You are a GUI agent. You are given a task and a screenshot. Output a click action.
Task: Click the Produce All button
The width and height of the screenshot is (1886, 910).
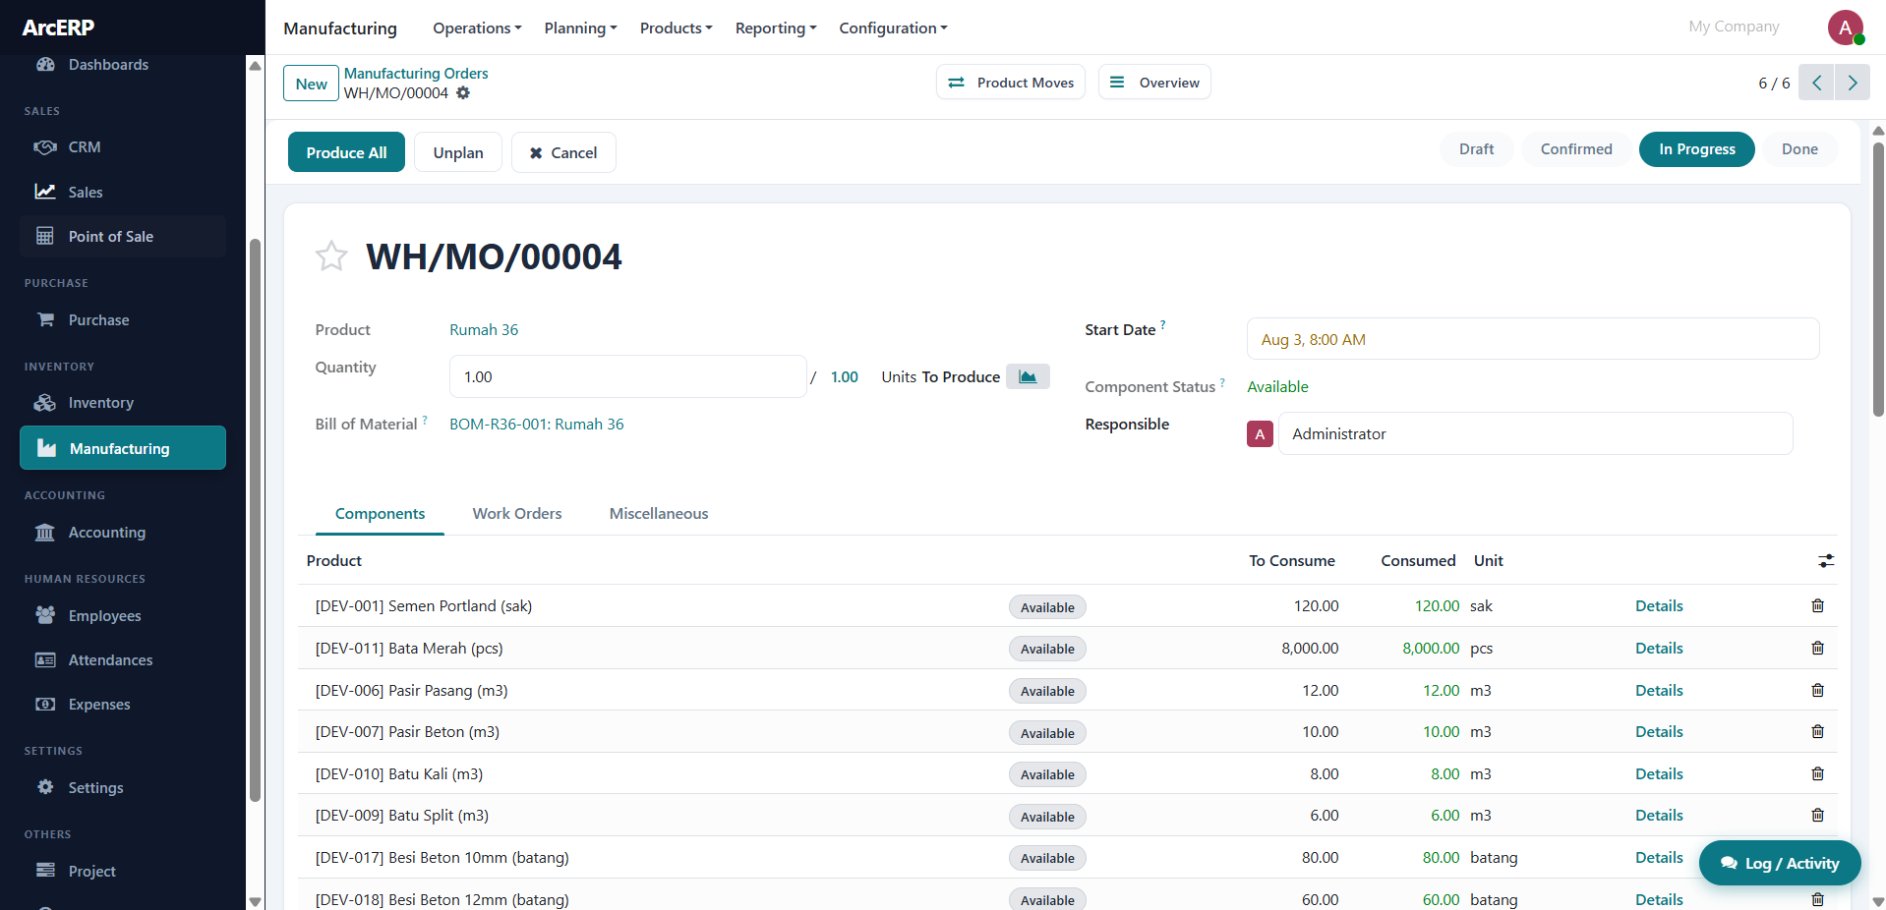pos(346,152)
